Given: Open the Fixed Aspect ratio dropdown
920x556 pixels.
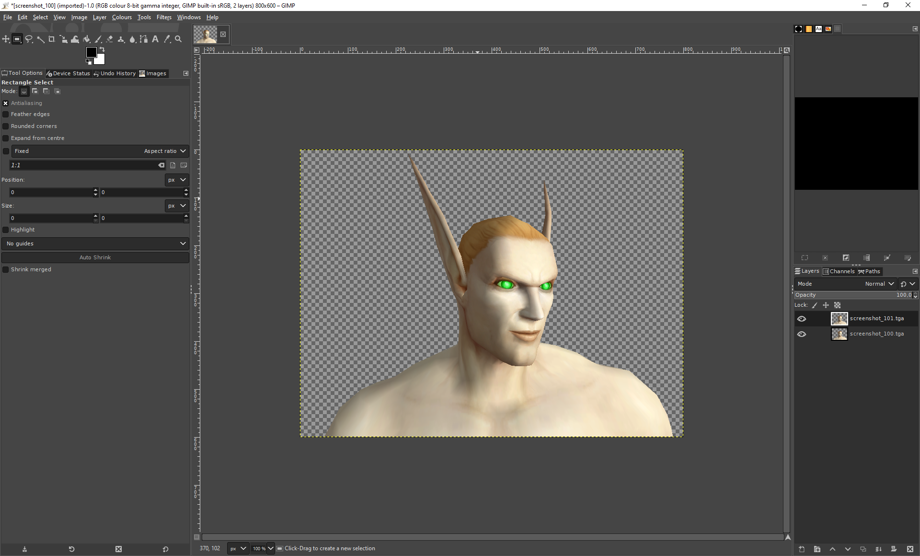Looking at the screenshot, I should tap(100, 151).
